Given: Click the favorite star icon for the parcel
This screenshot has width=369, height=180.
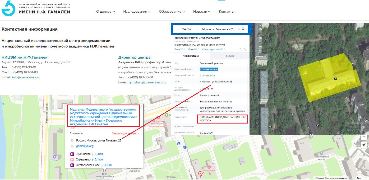Looking at the screenshot, I should pos(245,49).
